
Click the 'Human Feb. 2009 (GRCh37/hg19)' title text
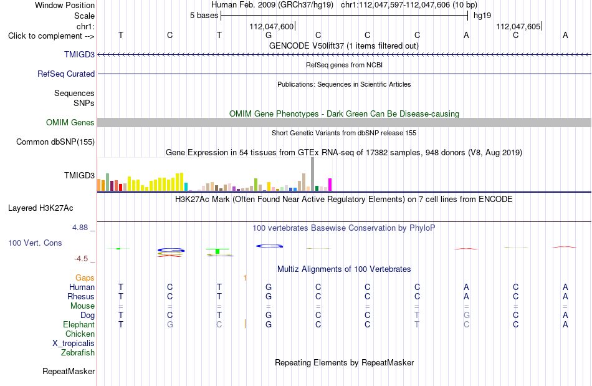(272, 5)
